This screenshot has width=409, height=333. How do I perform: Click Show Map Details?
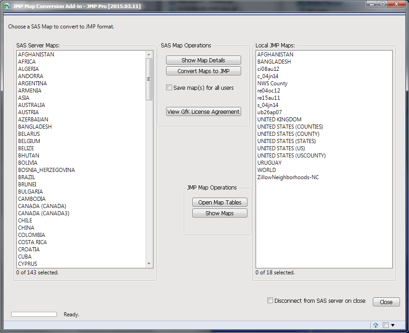pyautogui.click(x=203, y=60)
